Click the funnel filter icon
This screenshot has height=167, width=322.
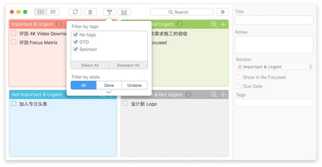pyautogui.click(x=109, y=12)
